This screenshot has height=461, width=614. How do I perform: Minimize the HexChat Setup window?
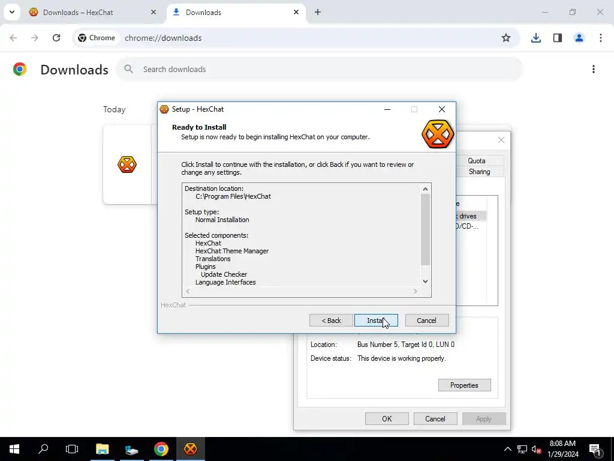coord(387,109)
